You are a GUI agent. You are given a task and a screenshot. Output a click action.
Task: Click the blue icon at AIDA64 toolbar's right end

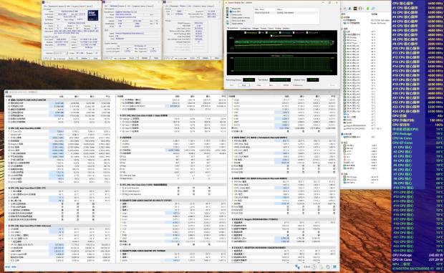[x=374, y=9]
